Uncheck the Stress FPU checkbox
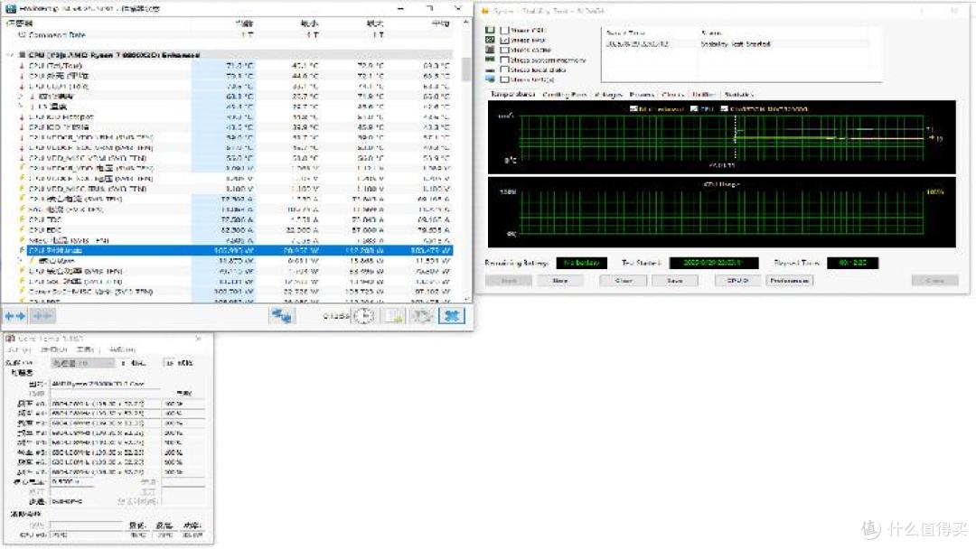Viewport: 976px width, 549px height. (x=505, y=40)
